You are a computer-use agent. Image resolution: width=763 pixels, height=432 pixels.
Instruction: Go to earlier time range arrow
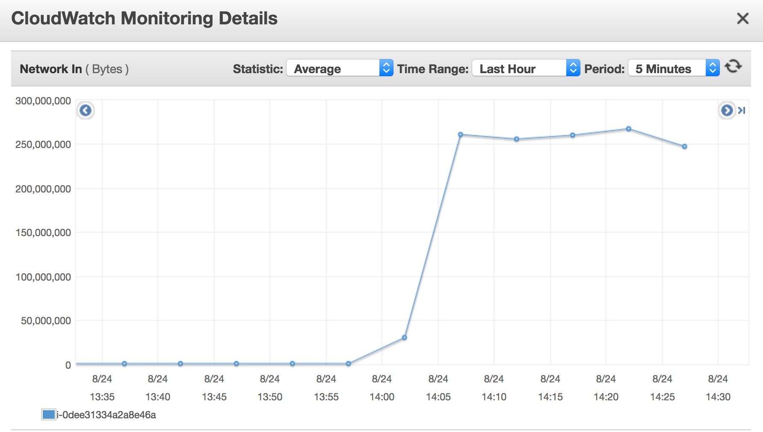click(x=86, y=110)
